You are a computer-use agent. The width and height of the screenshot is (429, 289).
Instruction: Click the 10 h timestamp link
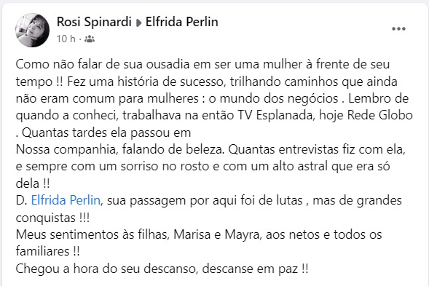click(66, 39)
